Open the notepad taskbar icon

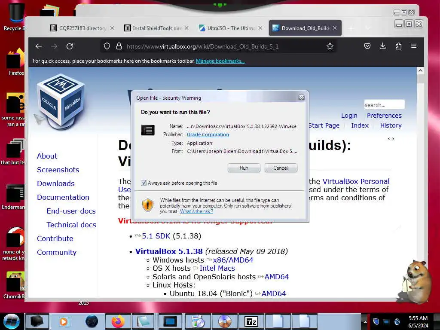click(144, 321)
